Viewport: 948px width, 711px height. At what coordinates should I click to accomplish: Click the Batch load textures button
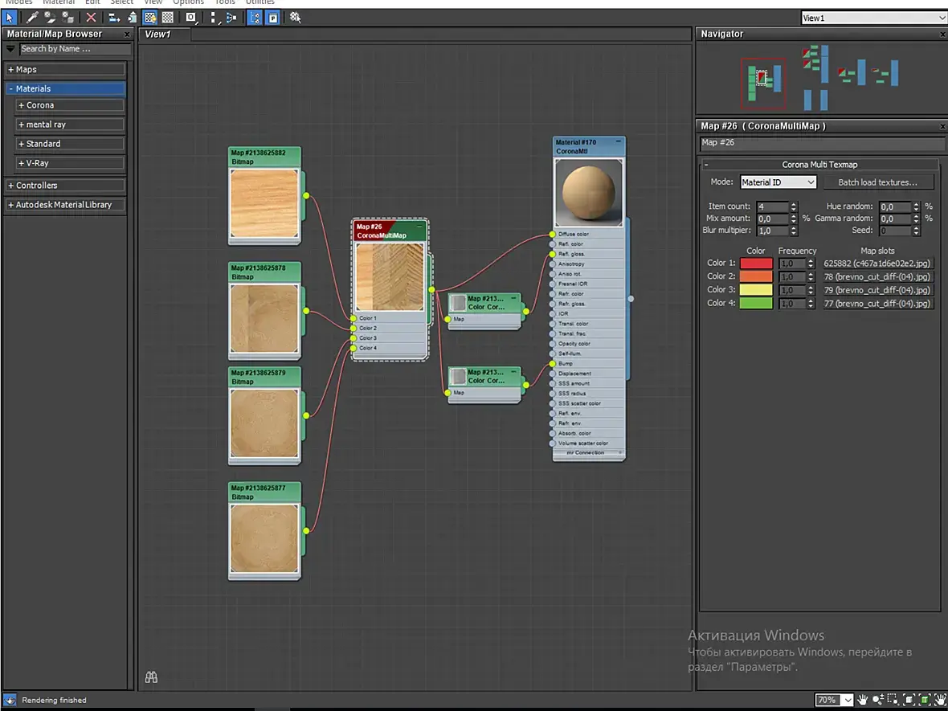[x=877, y=182]
